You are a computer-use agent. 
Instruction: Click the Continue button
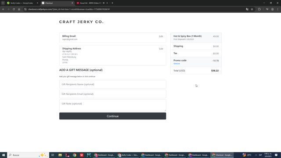(112, 116)
